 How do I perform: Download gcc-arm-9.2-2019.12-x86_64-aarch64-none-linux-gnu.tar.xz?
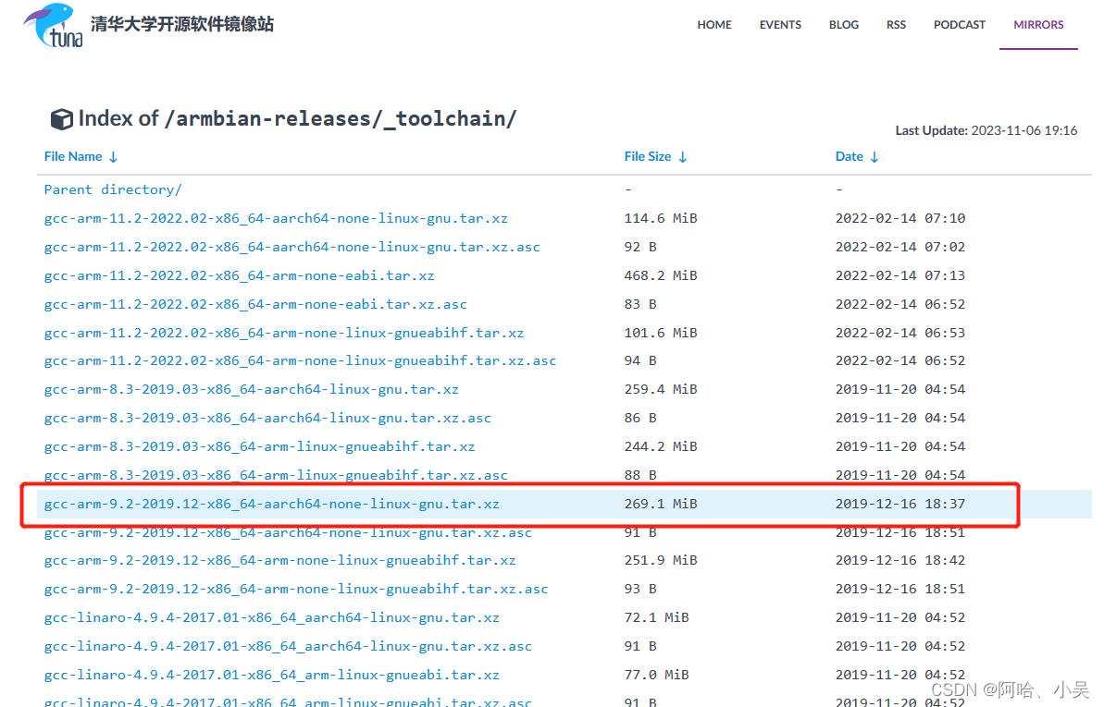point(271,504)
